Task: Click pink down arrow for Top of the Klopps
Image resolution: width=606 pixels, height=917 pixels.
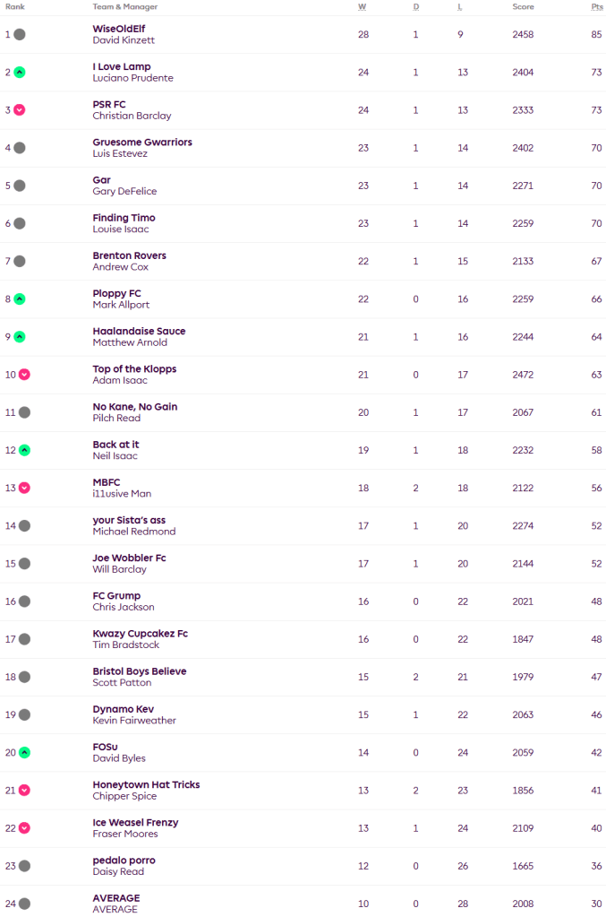Action: (x=24, y=375)
